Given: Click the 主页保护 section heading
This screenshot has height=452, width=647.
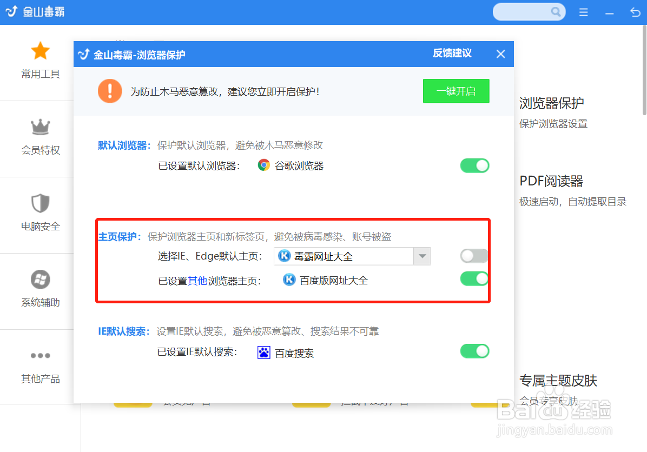Looking at the screenshot, I should coord(119,237).
